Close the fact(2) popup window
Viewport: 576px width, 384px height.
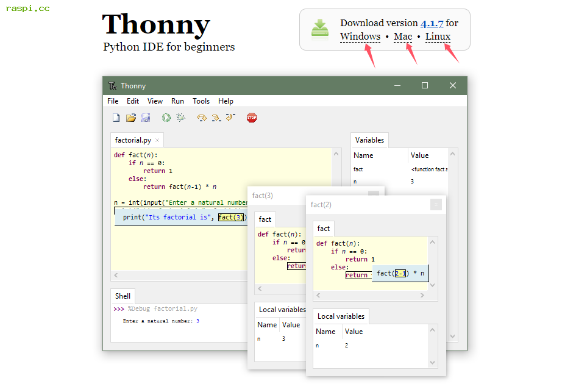(436, 205)
